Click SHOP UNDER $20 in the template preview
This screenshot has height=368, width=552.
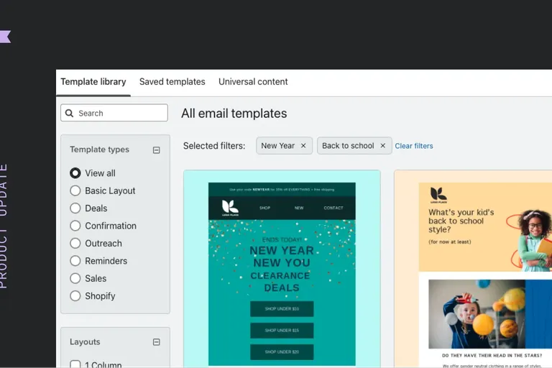click(x=282, y=351)
